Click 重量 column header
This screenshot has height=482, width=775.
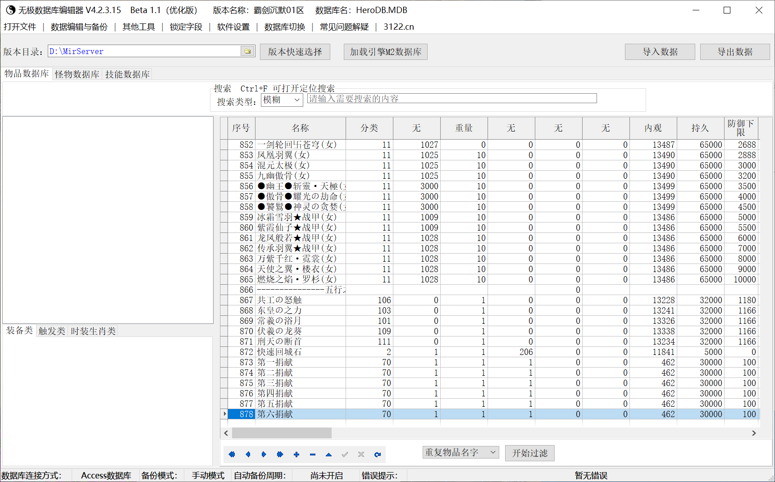point(464,128)
